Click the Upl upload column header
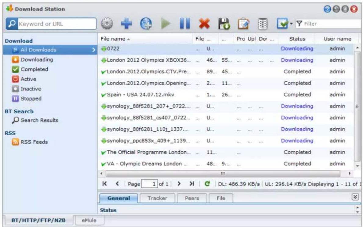The width and height of the screenshot is (363, 227). click(252, 39)
